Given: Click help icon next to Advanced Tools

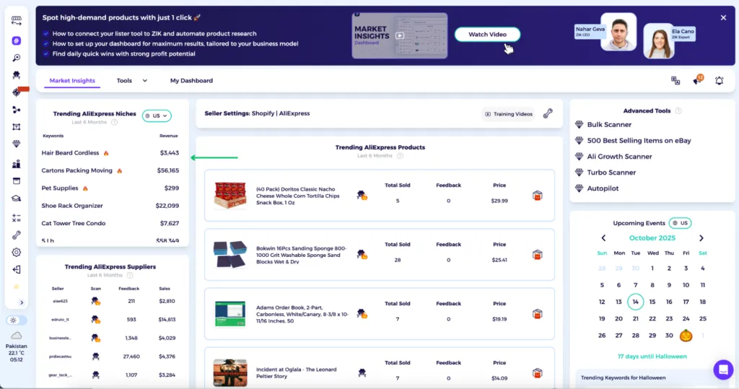Looking at the screenshot, I should point(678,111).
